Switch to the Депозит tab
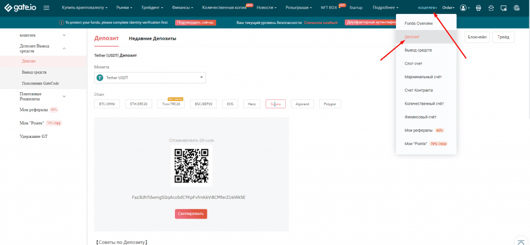This screenshot has width=530, height=245. pyautogui.click(x=106, y=38)
